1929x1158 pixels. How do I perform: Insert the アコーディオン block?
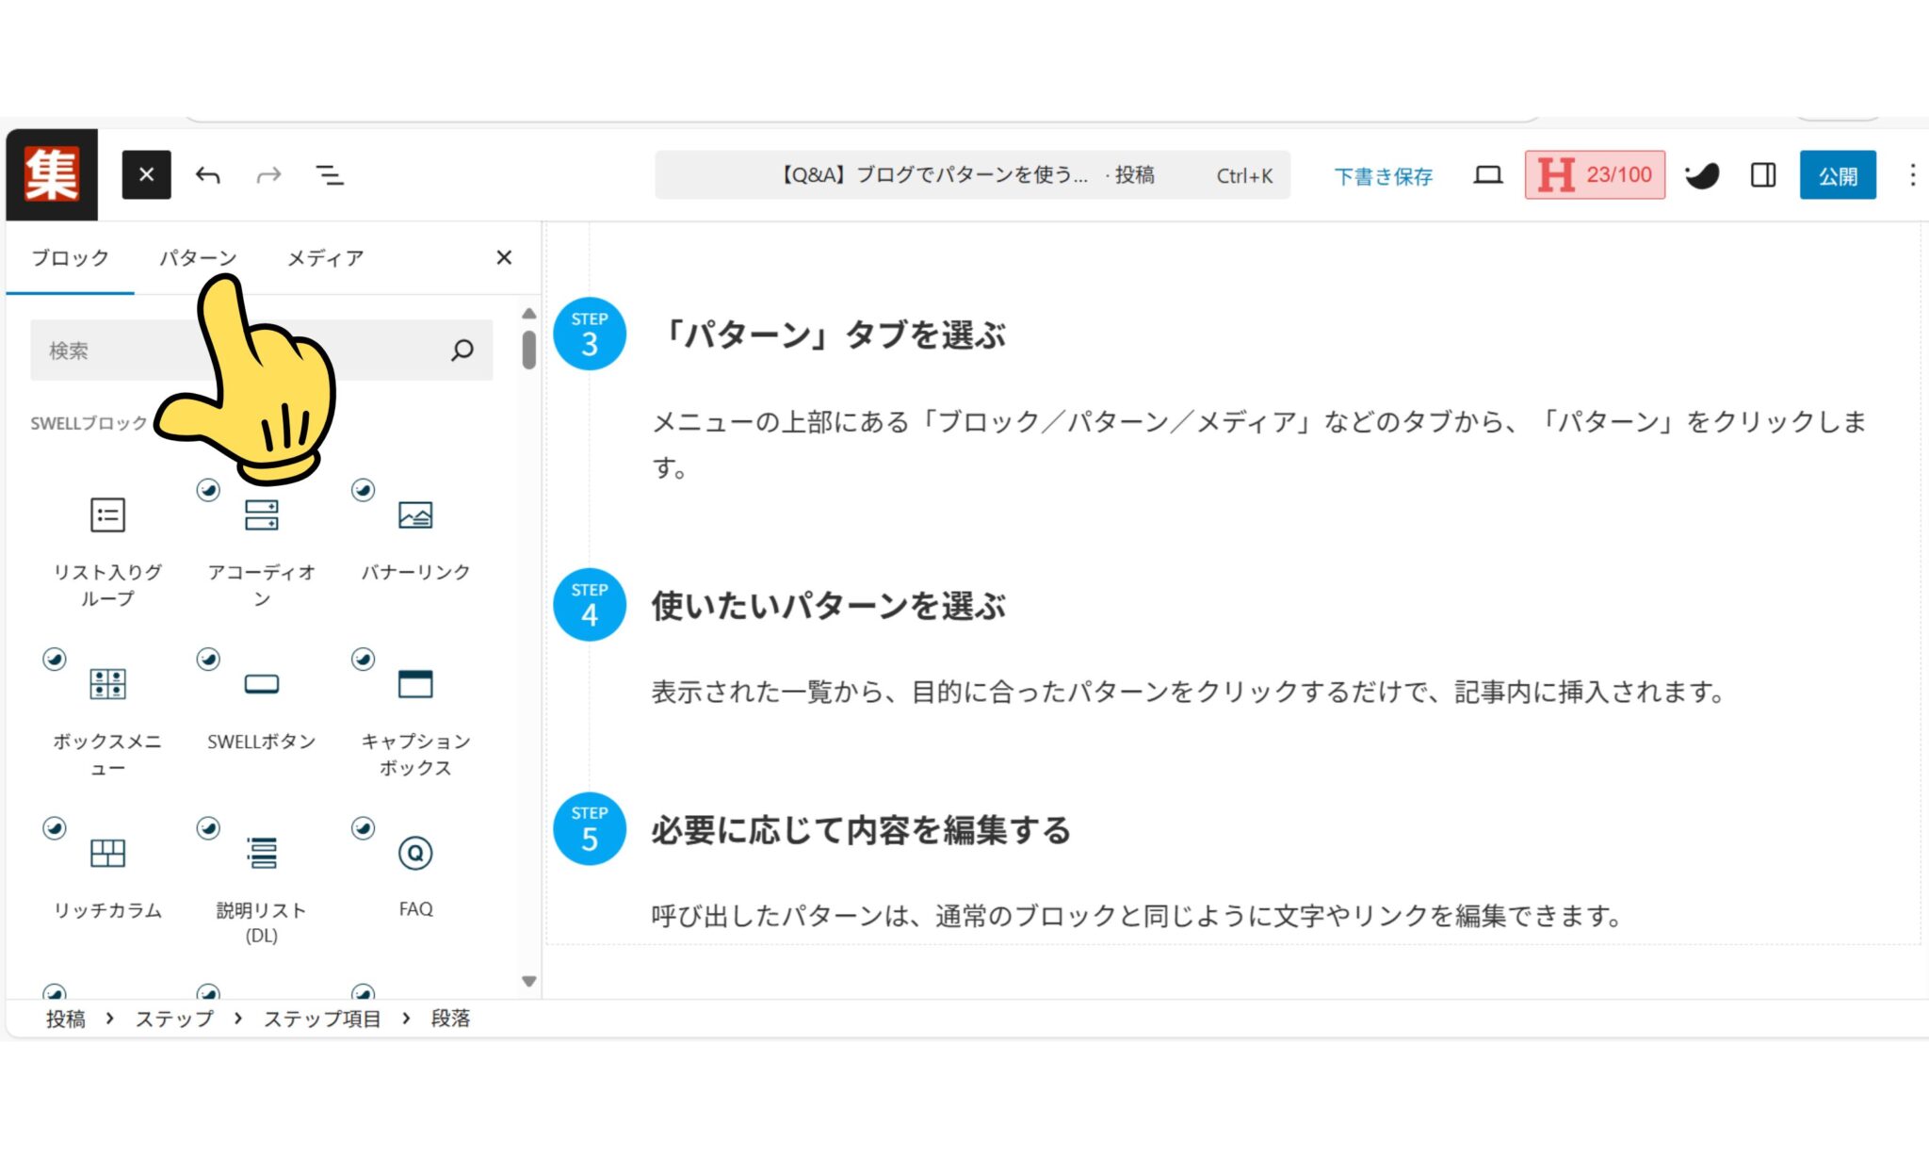[x=261, y=551]
